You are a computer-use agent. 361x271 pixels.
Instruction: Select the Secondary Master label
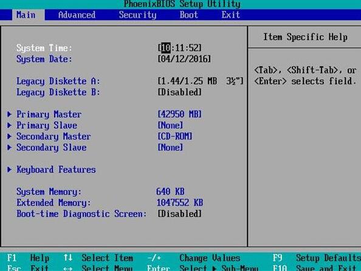pos(53,136)
